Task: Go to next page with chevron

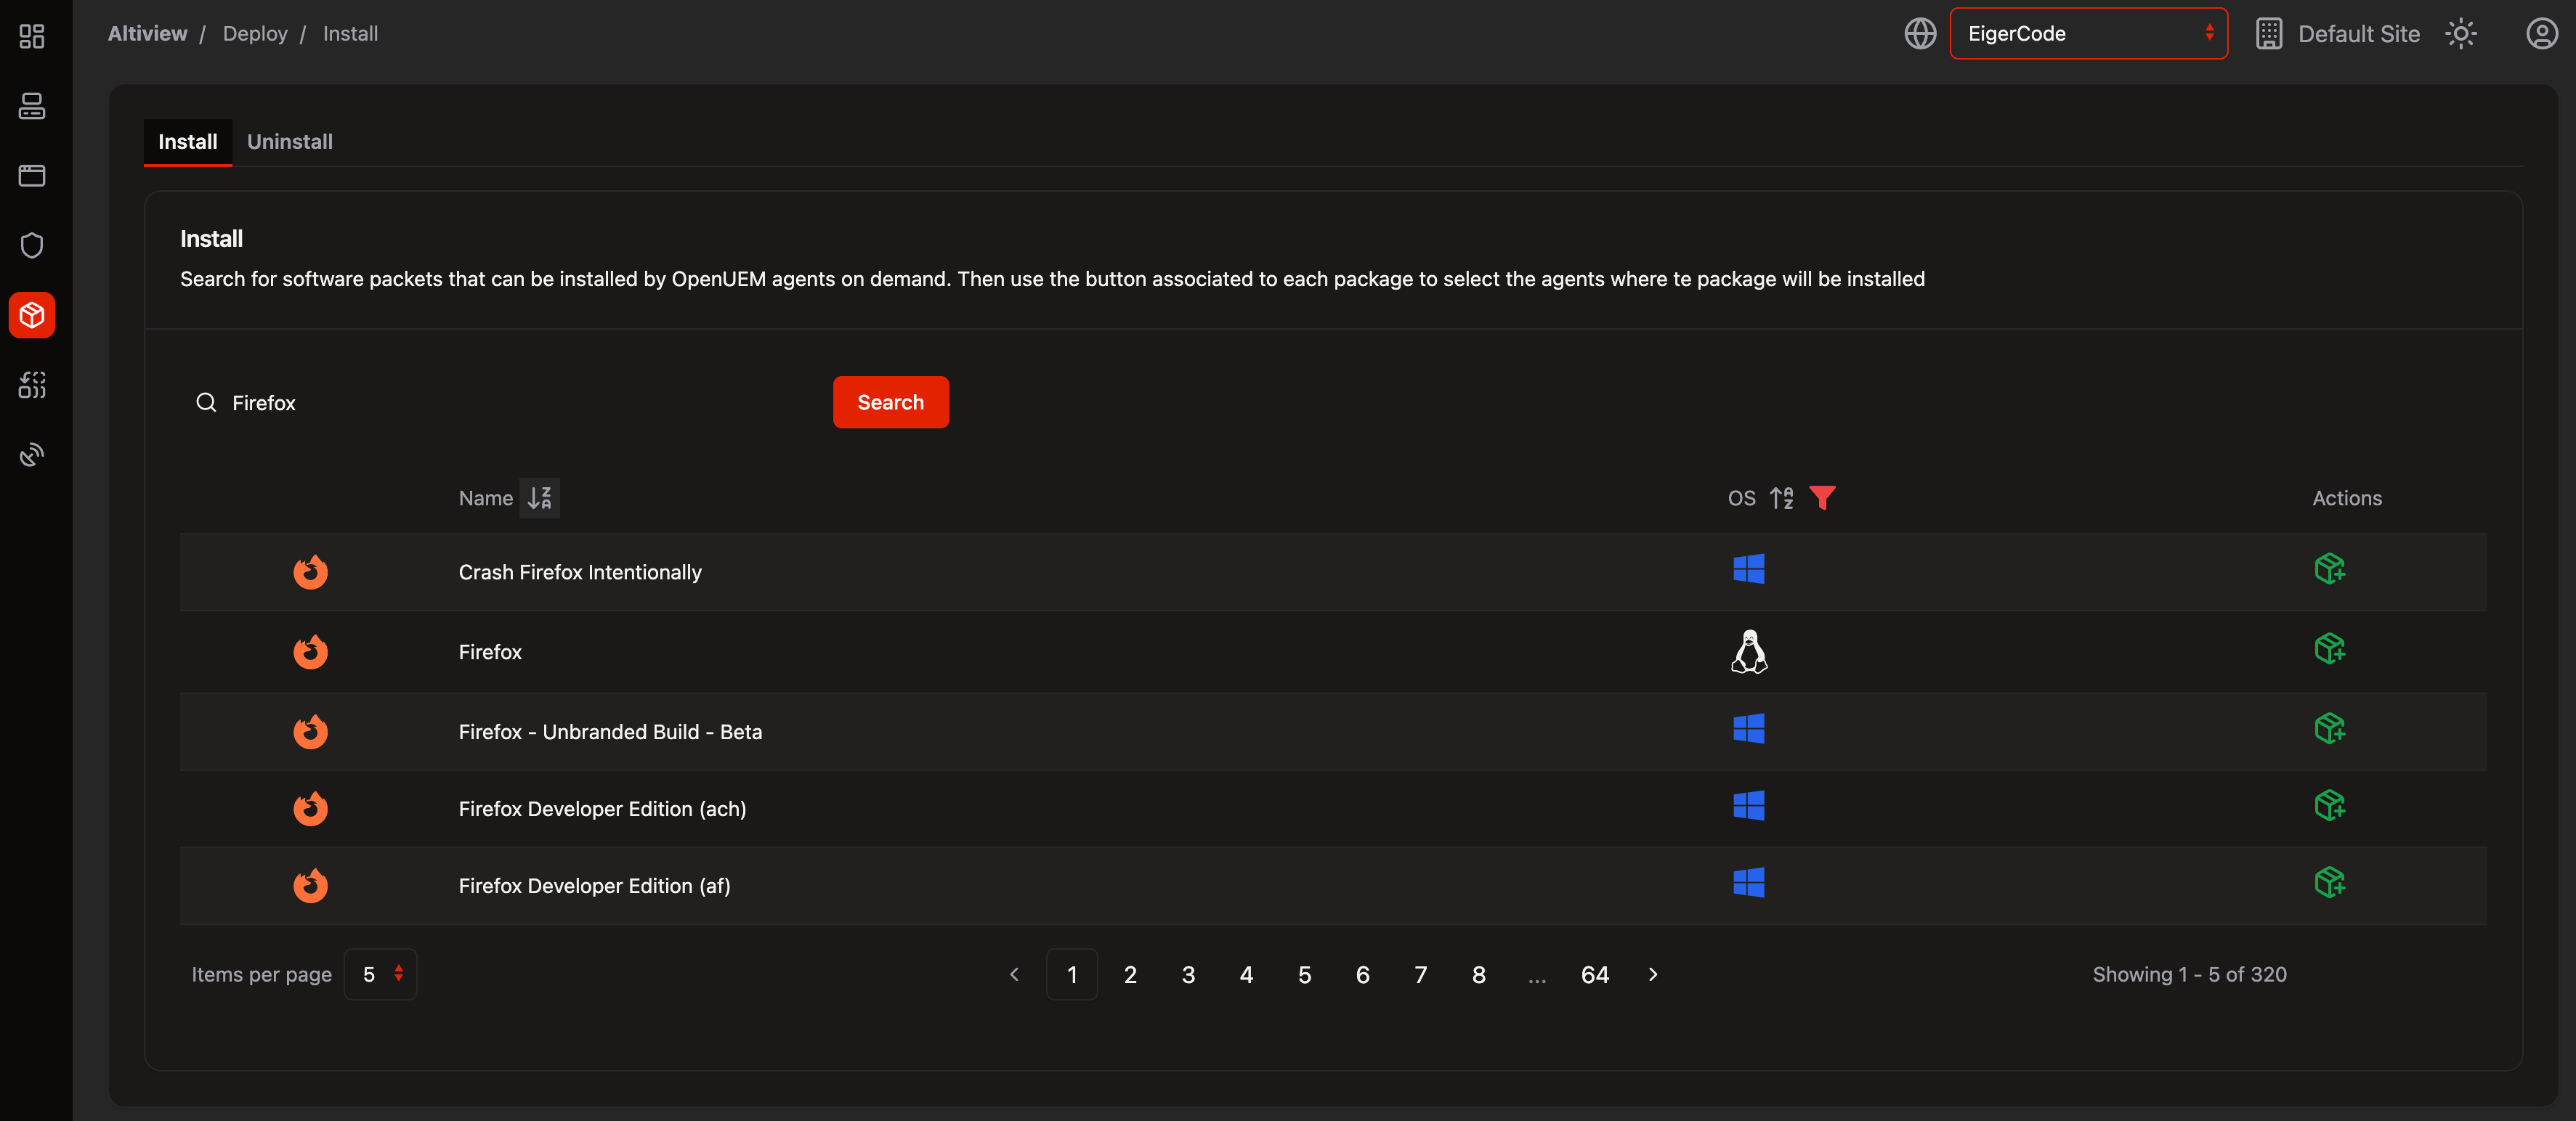Action: pyautogui.click(x=1653, y=974)
